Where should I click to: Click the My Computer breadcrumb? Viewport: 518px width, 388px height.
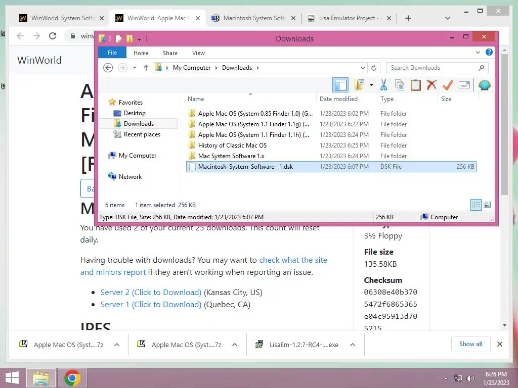point(192,68)
